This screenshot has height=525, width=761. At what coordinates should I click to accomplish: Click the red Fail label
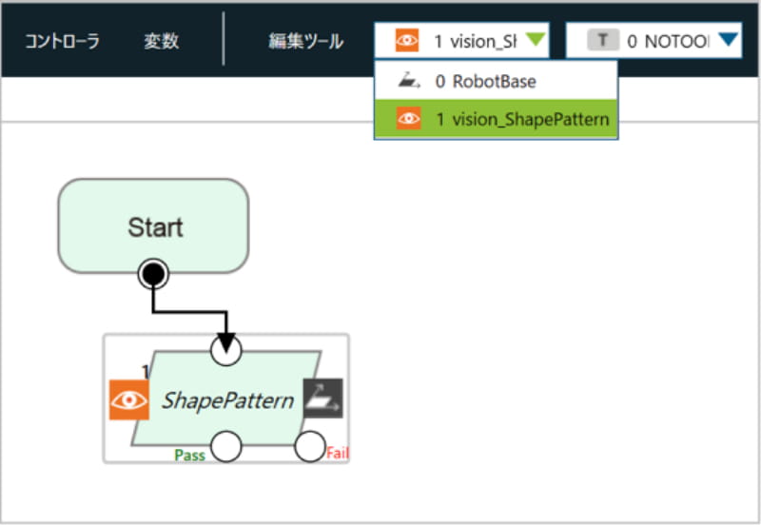[x=338, y=453]
